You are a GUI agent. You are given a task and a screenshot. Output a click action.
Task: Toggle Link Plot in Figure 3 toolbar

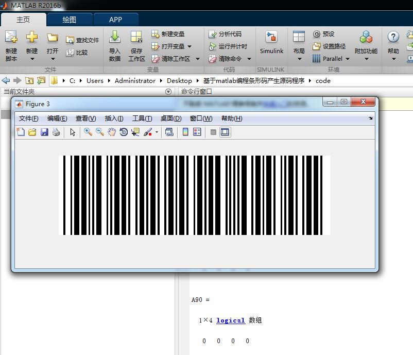pyautogui.click(x=169, y=132)
